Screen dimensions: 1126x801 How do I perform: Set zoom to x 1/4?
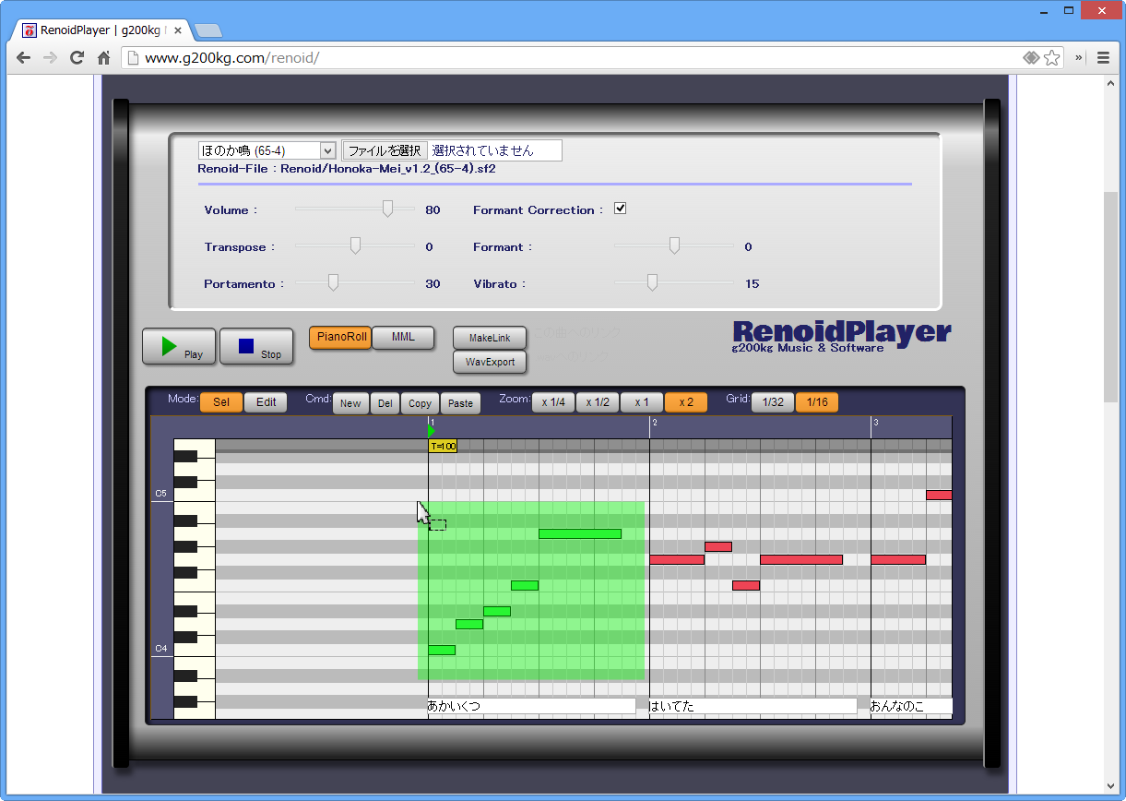tap(553, 402)
